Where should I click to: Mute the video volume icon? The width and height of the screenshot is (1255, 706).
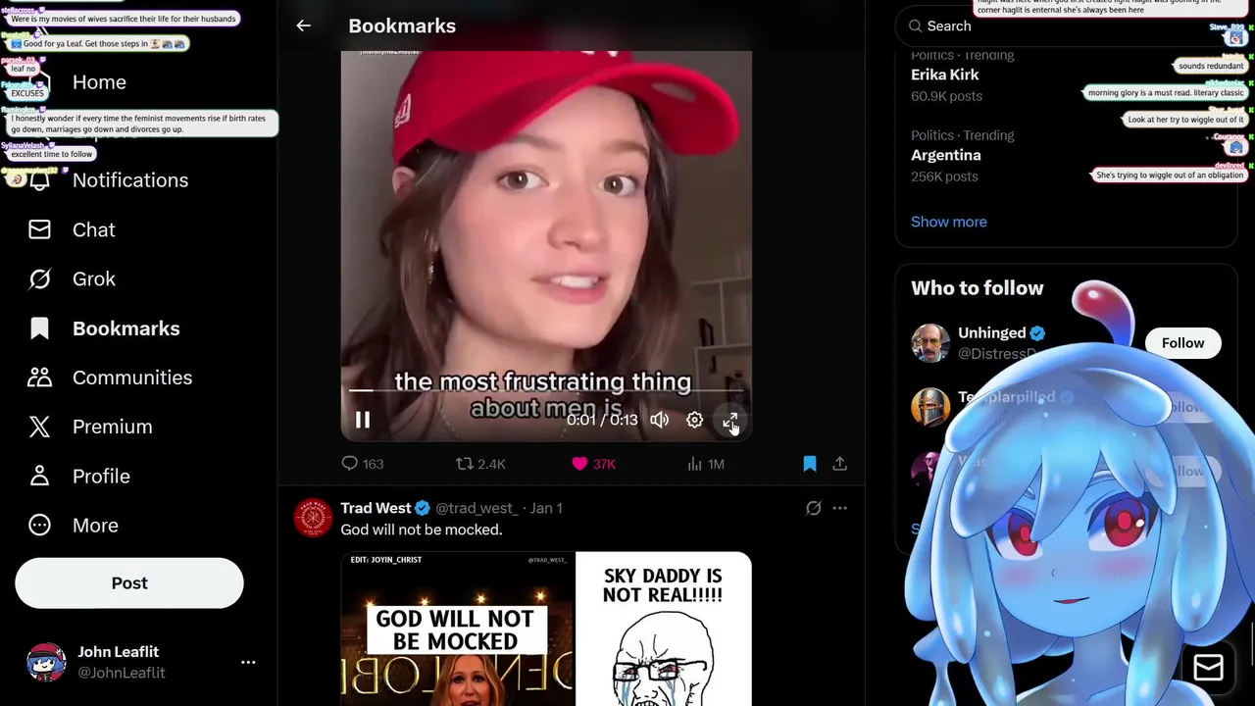click(660, 420)
